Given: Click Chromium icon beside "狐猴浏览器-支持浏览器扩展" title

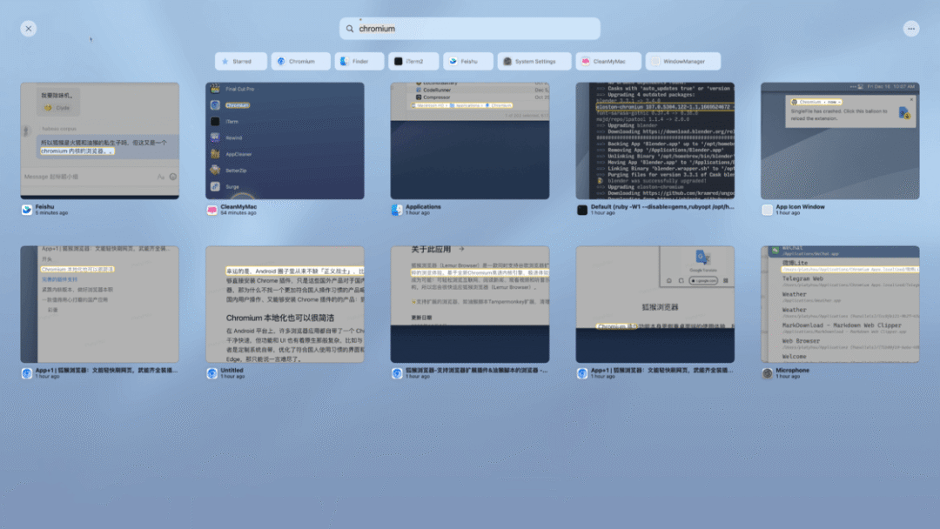Looking at the screenshot, I should 397,373.
